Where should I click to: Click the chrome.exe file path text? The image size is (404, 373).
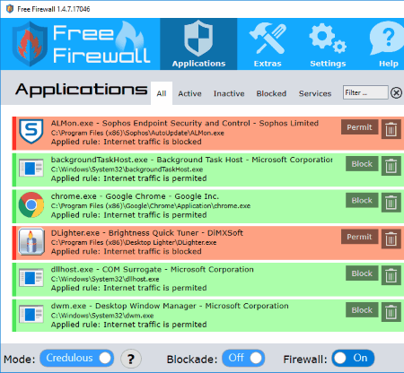[x=151, y=206]
